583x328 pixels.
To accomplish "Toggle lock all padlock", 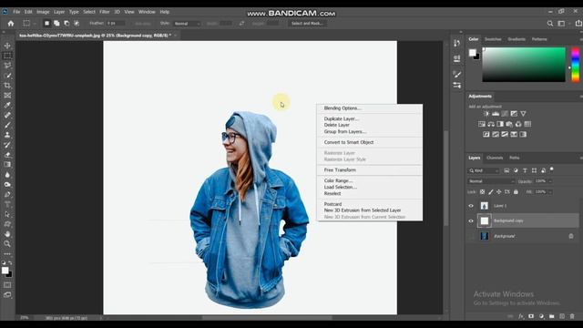I will pyautogui.click(x=516, y=192).
